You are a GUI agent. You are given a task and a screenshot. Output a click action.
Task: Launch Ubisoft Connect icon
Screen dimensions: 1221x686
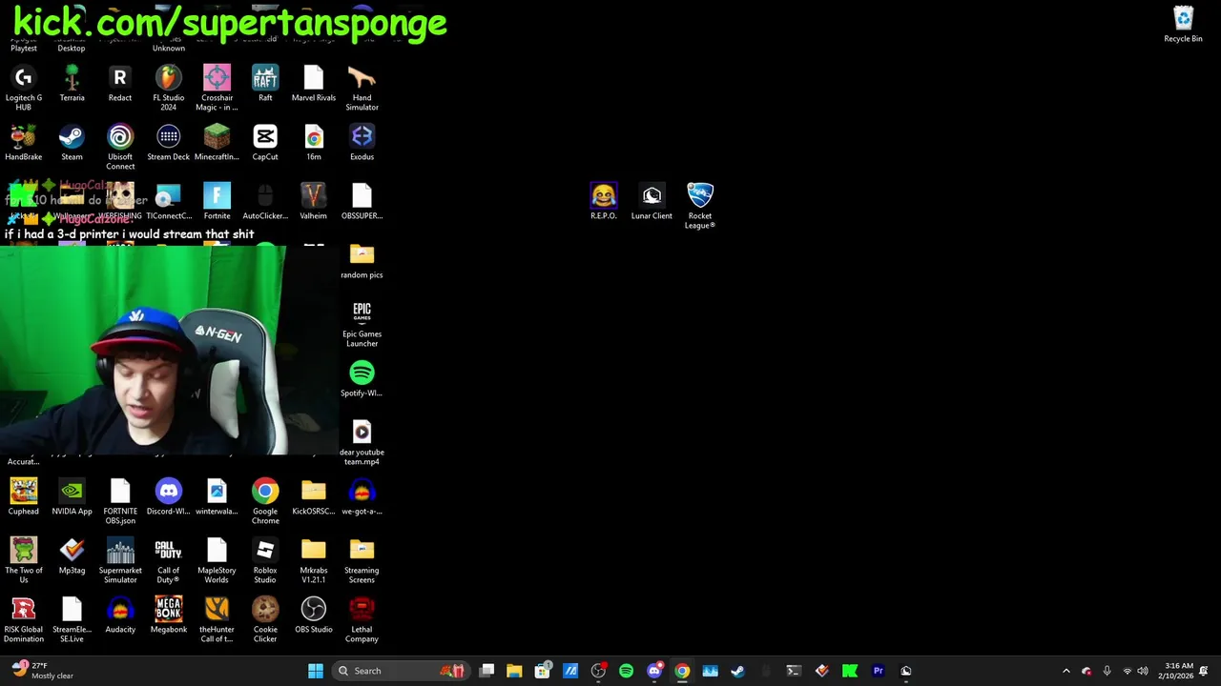(120, 148)
